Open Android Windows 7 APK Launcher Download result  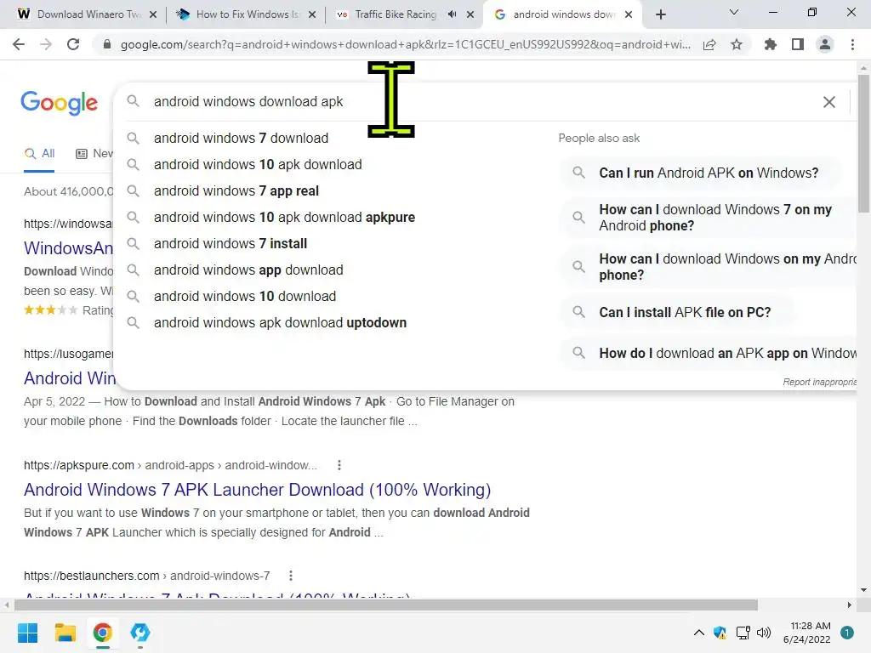point(257,490)
